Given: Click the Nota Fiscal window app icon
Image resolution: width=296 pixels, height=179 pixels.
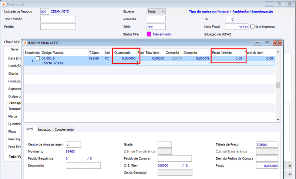Looking at the screenshot, I should click(3, 4).
